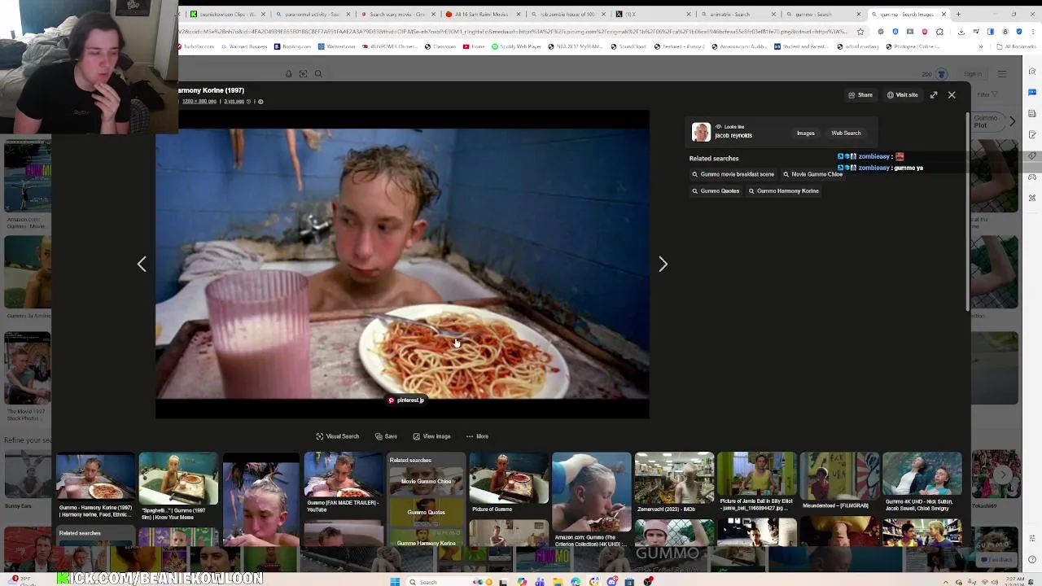Open the jacob reynolds look-alike card

(x=722, y=132)
